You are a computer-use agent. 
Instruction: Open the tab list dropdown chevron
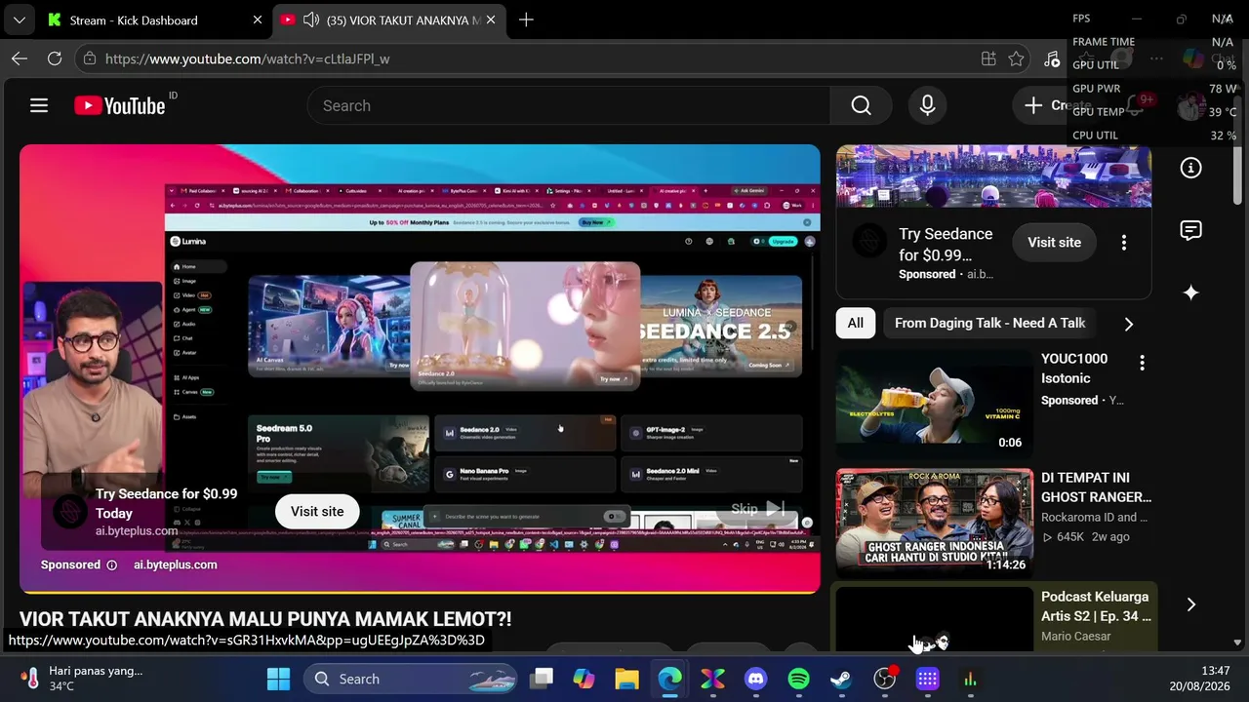20,19
